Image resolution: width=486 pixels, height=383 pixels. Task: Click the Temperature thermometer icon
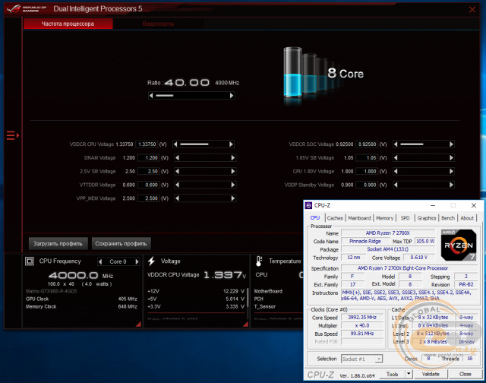pos(259,261)
